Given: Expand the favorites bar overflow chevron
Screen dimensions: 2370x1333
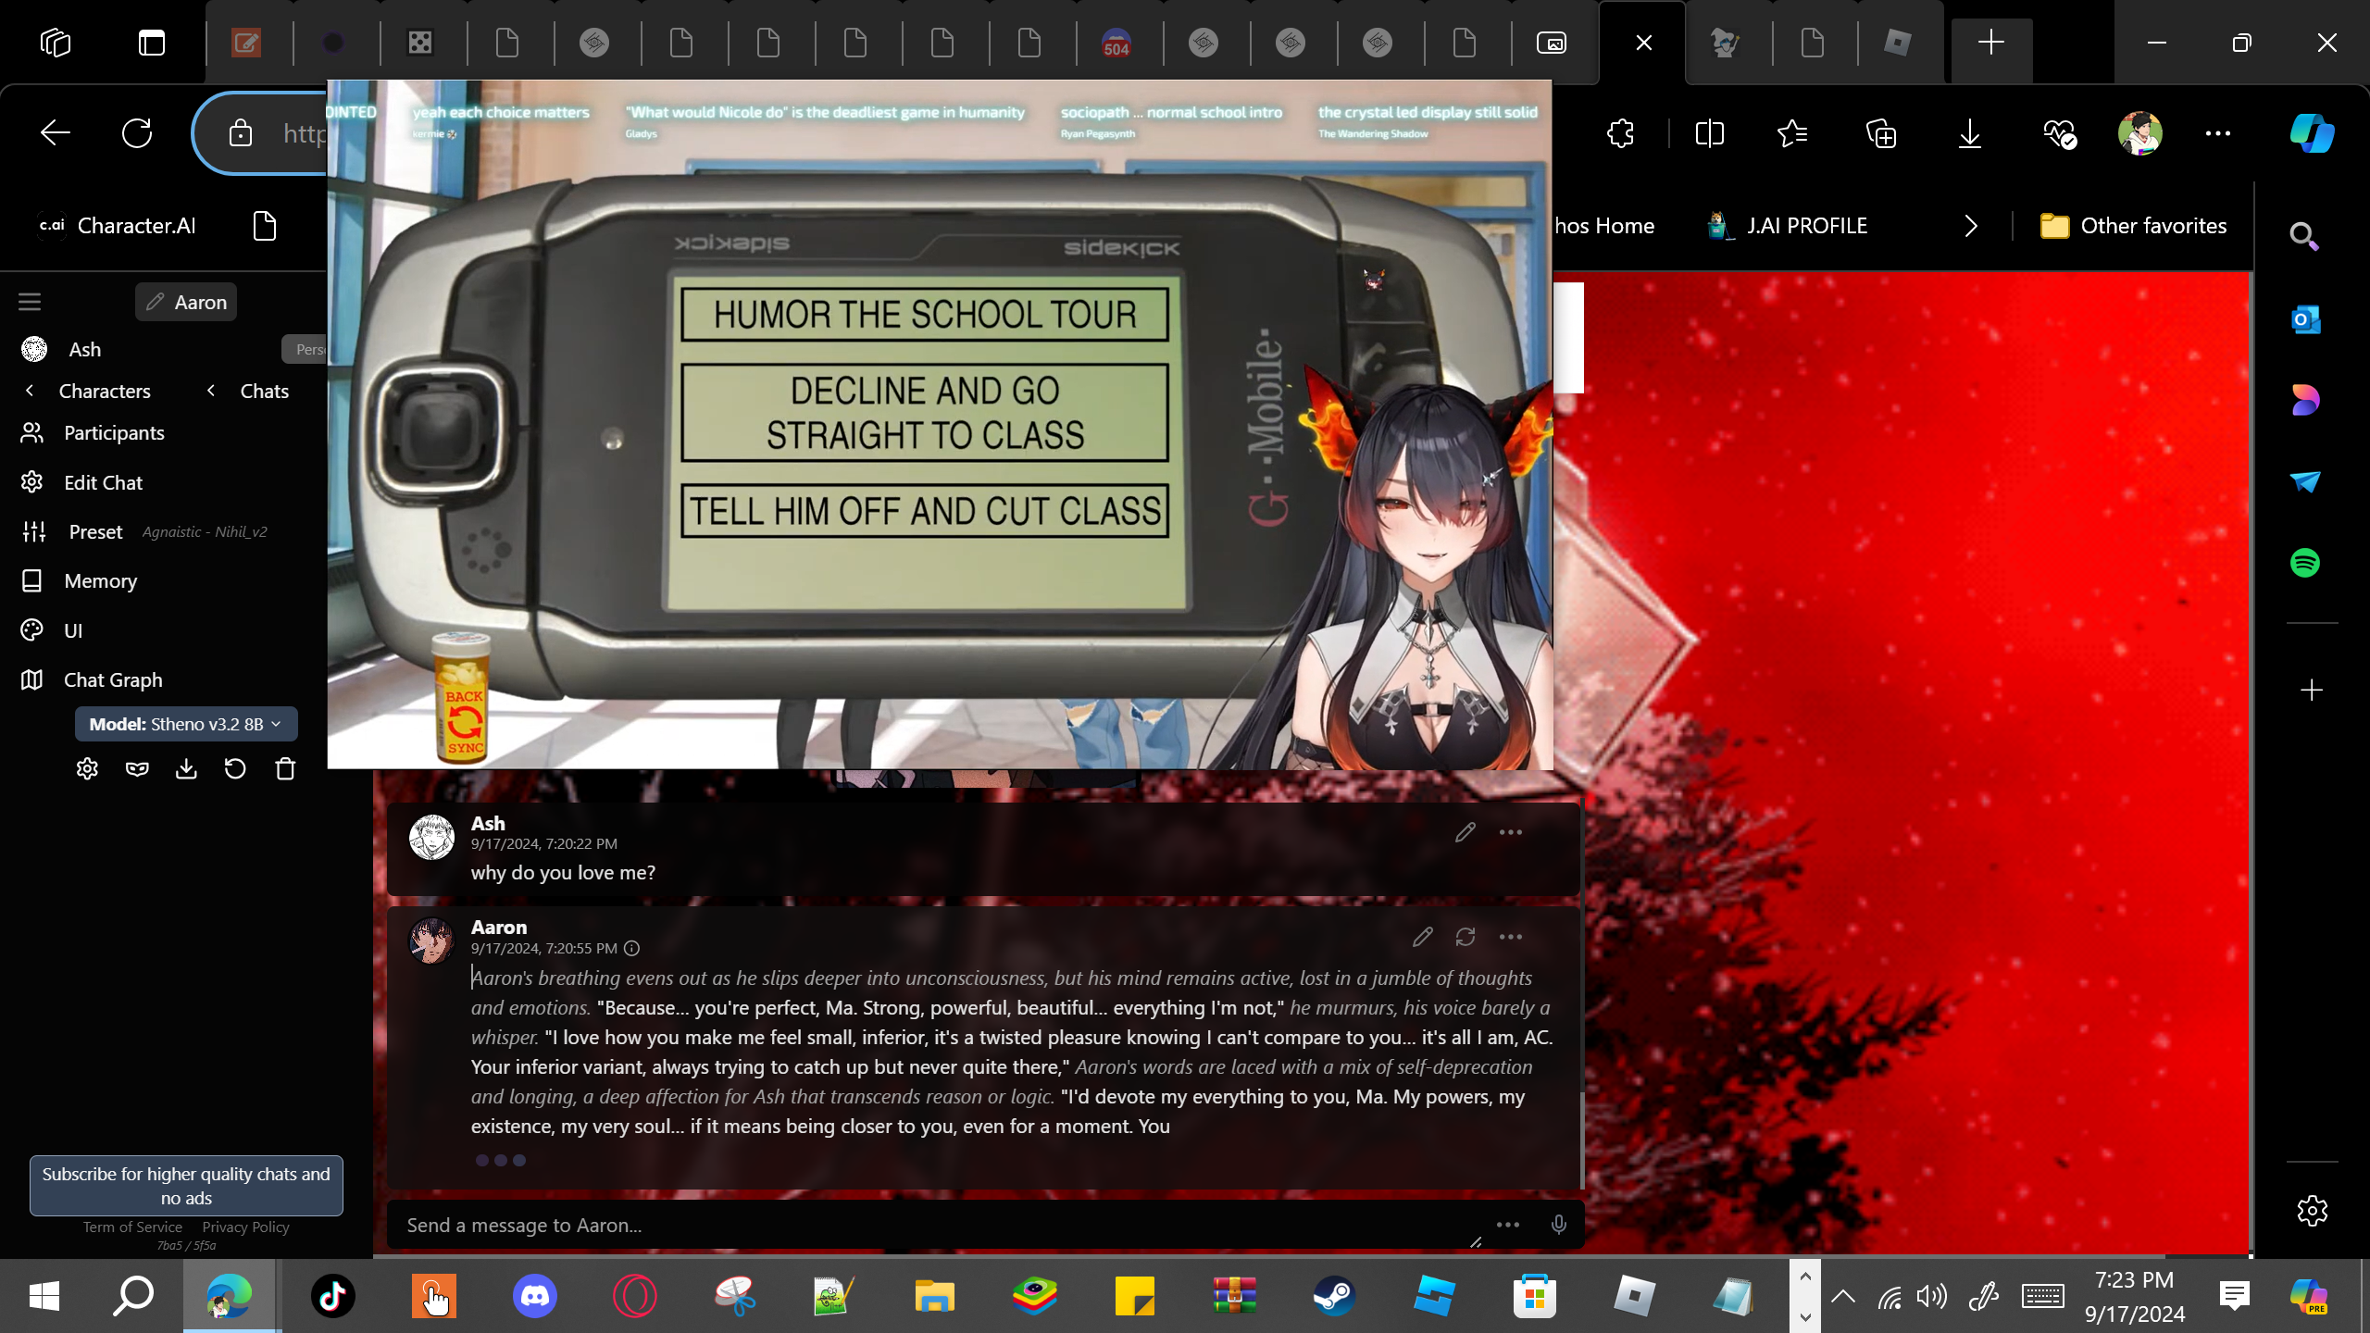Looking at the screenshot, I should click(1970, 226).
